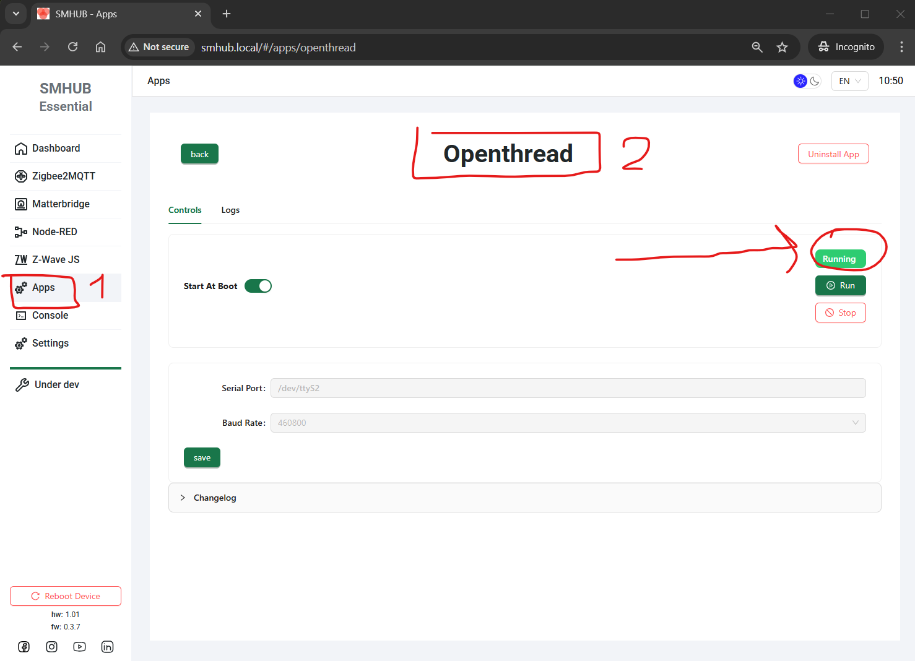Open the LinkedIn icon link

point(107,647)
